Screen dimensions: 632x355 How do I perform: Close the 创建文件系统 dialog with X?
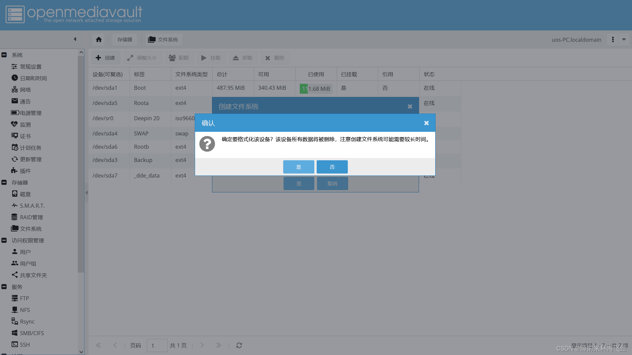410,107
